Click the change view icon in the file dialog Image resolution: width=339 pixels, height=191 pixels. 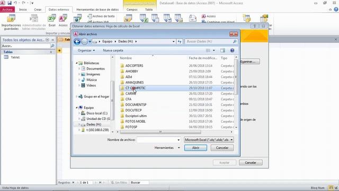click(208, 50)
